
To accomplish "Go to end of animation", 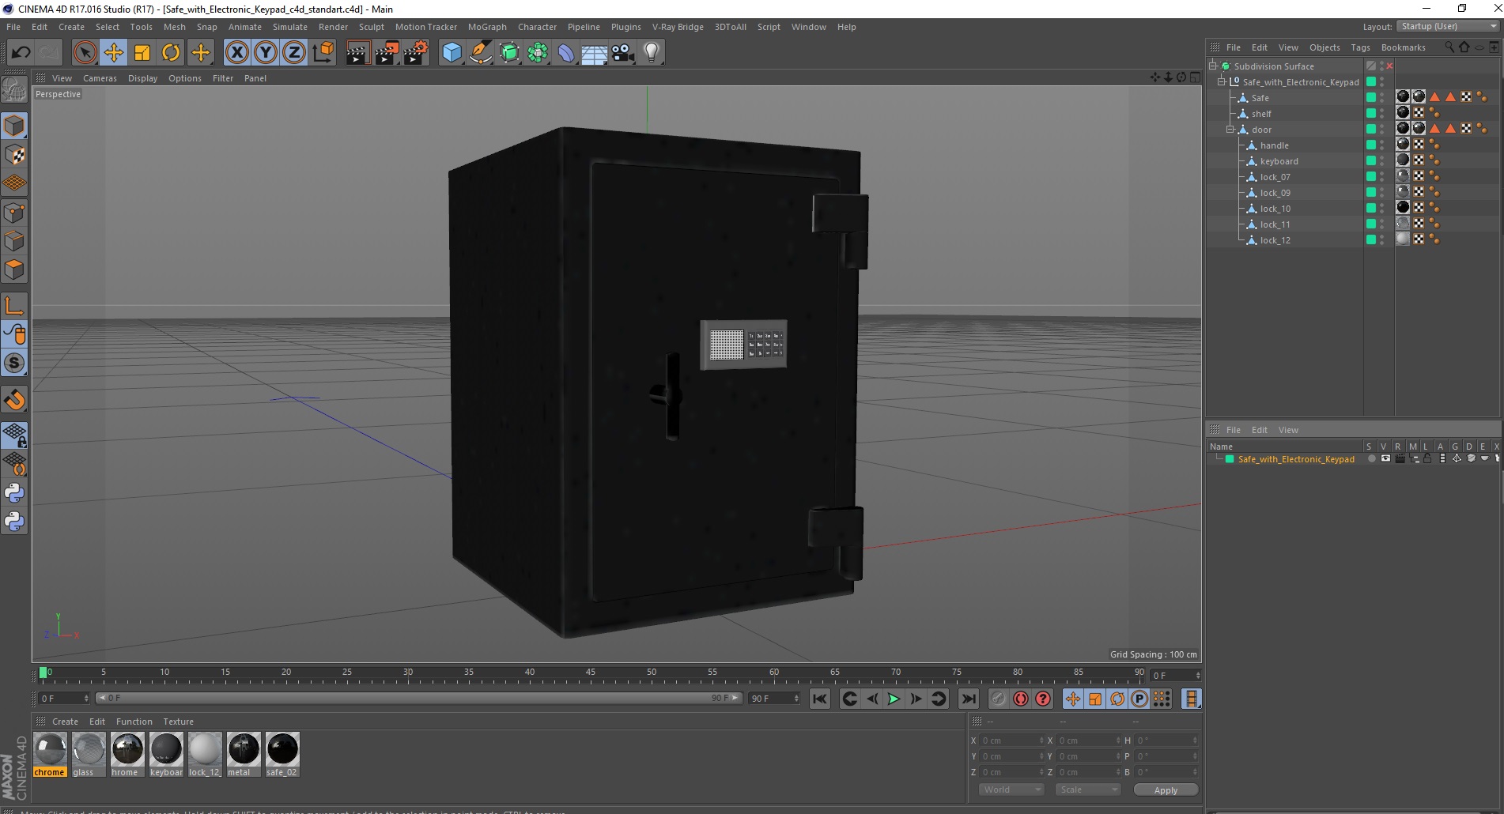I will tap(968, 699).
